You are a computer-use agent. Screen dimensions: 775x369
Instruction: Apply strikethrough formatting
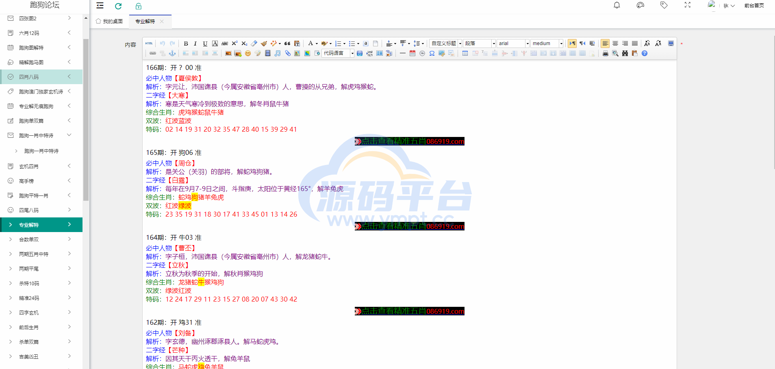point(225,43)
